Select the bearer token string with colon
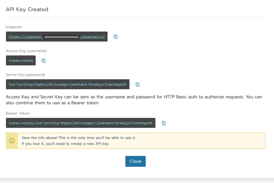Viewport: 274px width, 183px height. pyautogui.click(x=80, y=123)
